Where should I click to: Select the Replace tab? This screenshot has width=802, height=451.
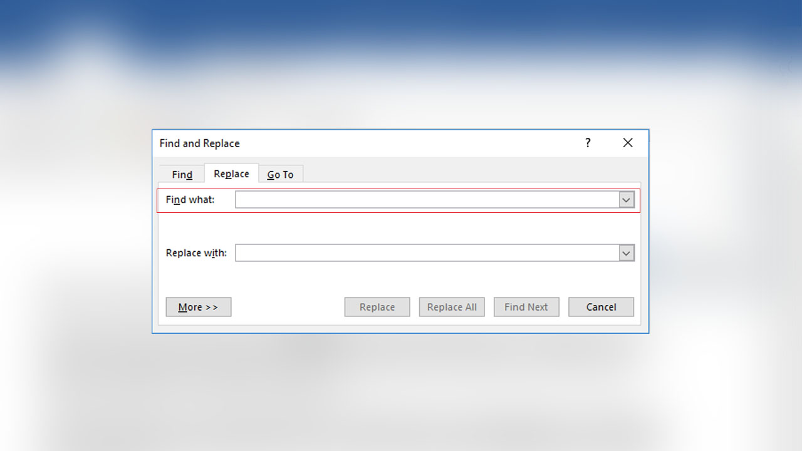(x=231, y=174)
